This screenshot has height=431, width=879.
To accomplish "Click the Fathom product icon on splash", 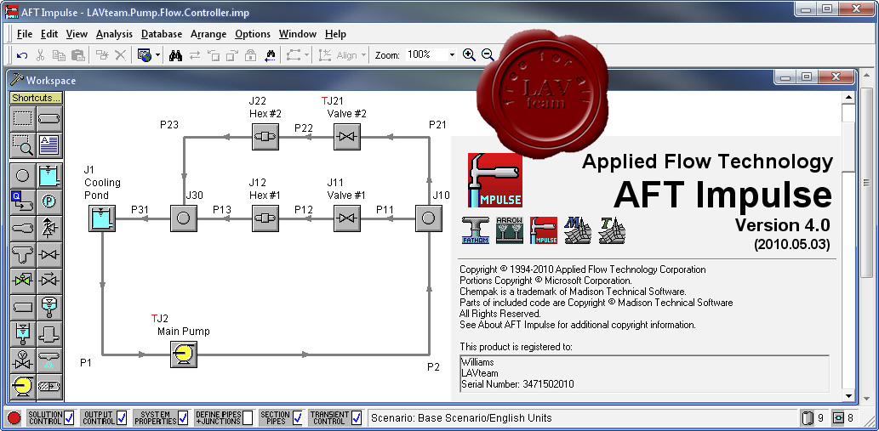I will pos(476,230).
